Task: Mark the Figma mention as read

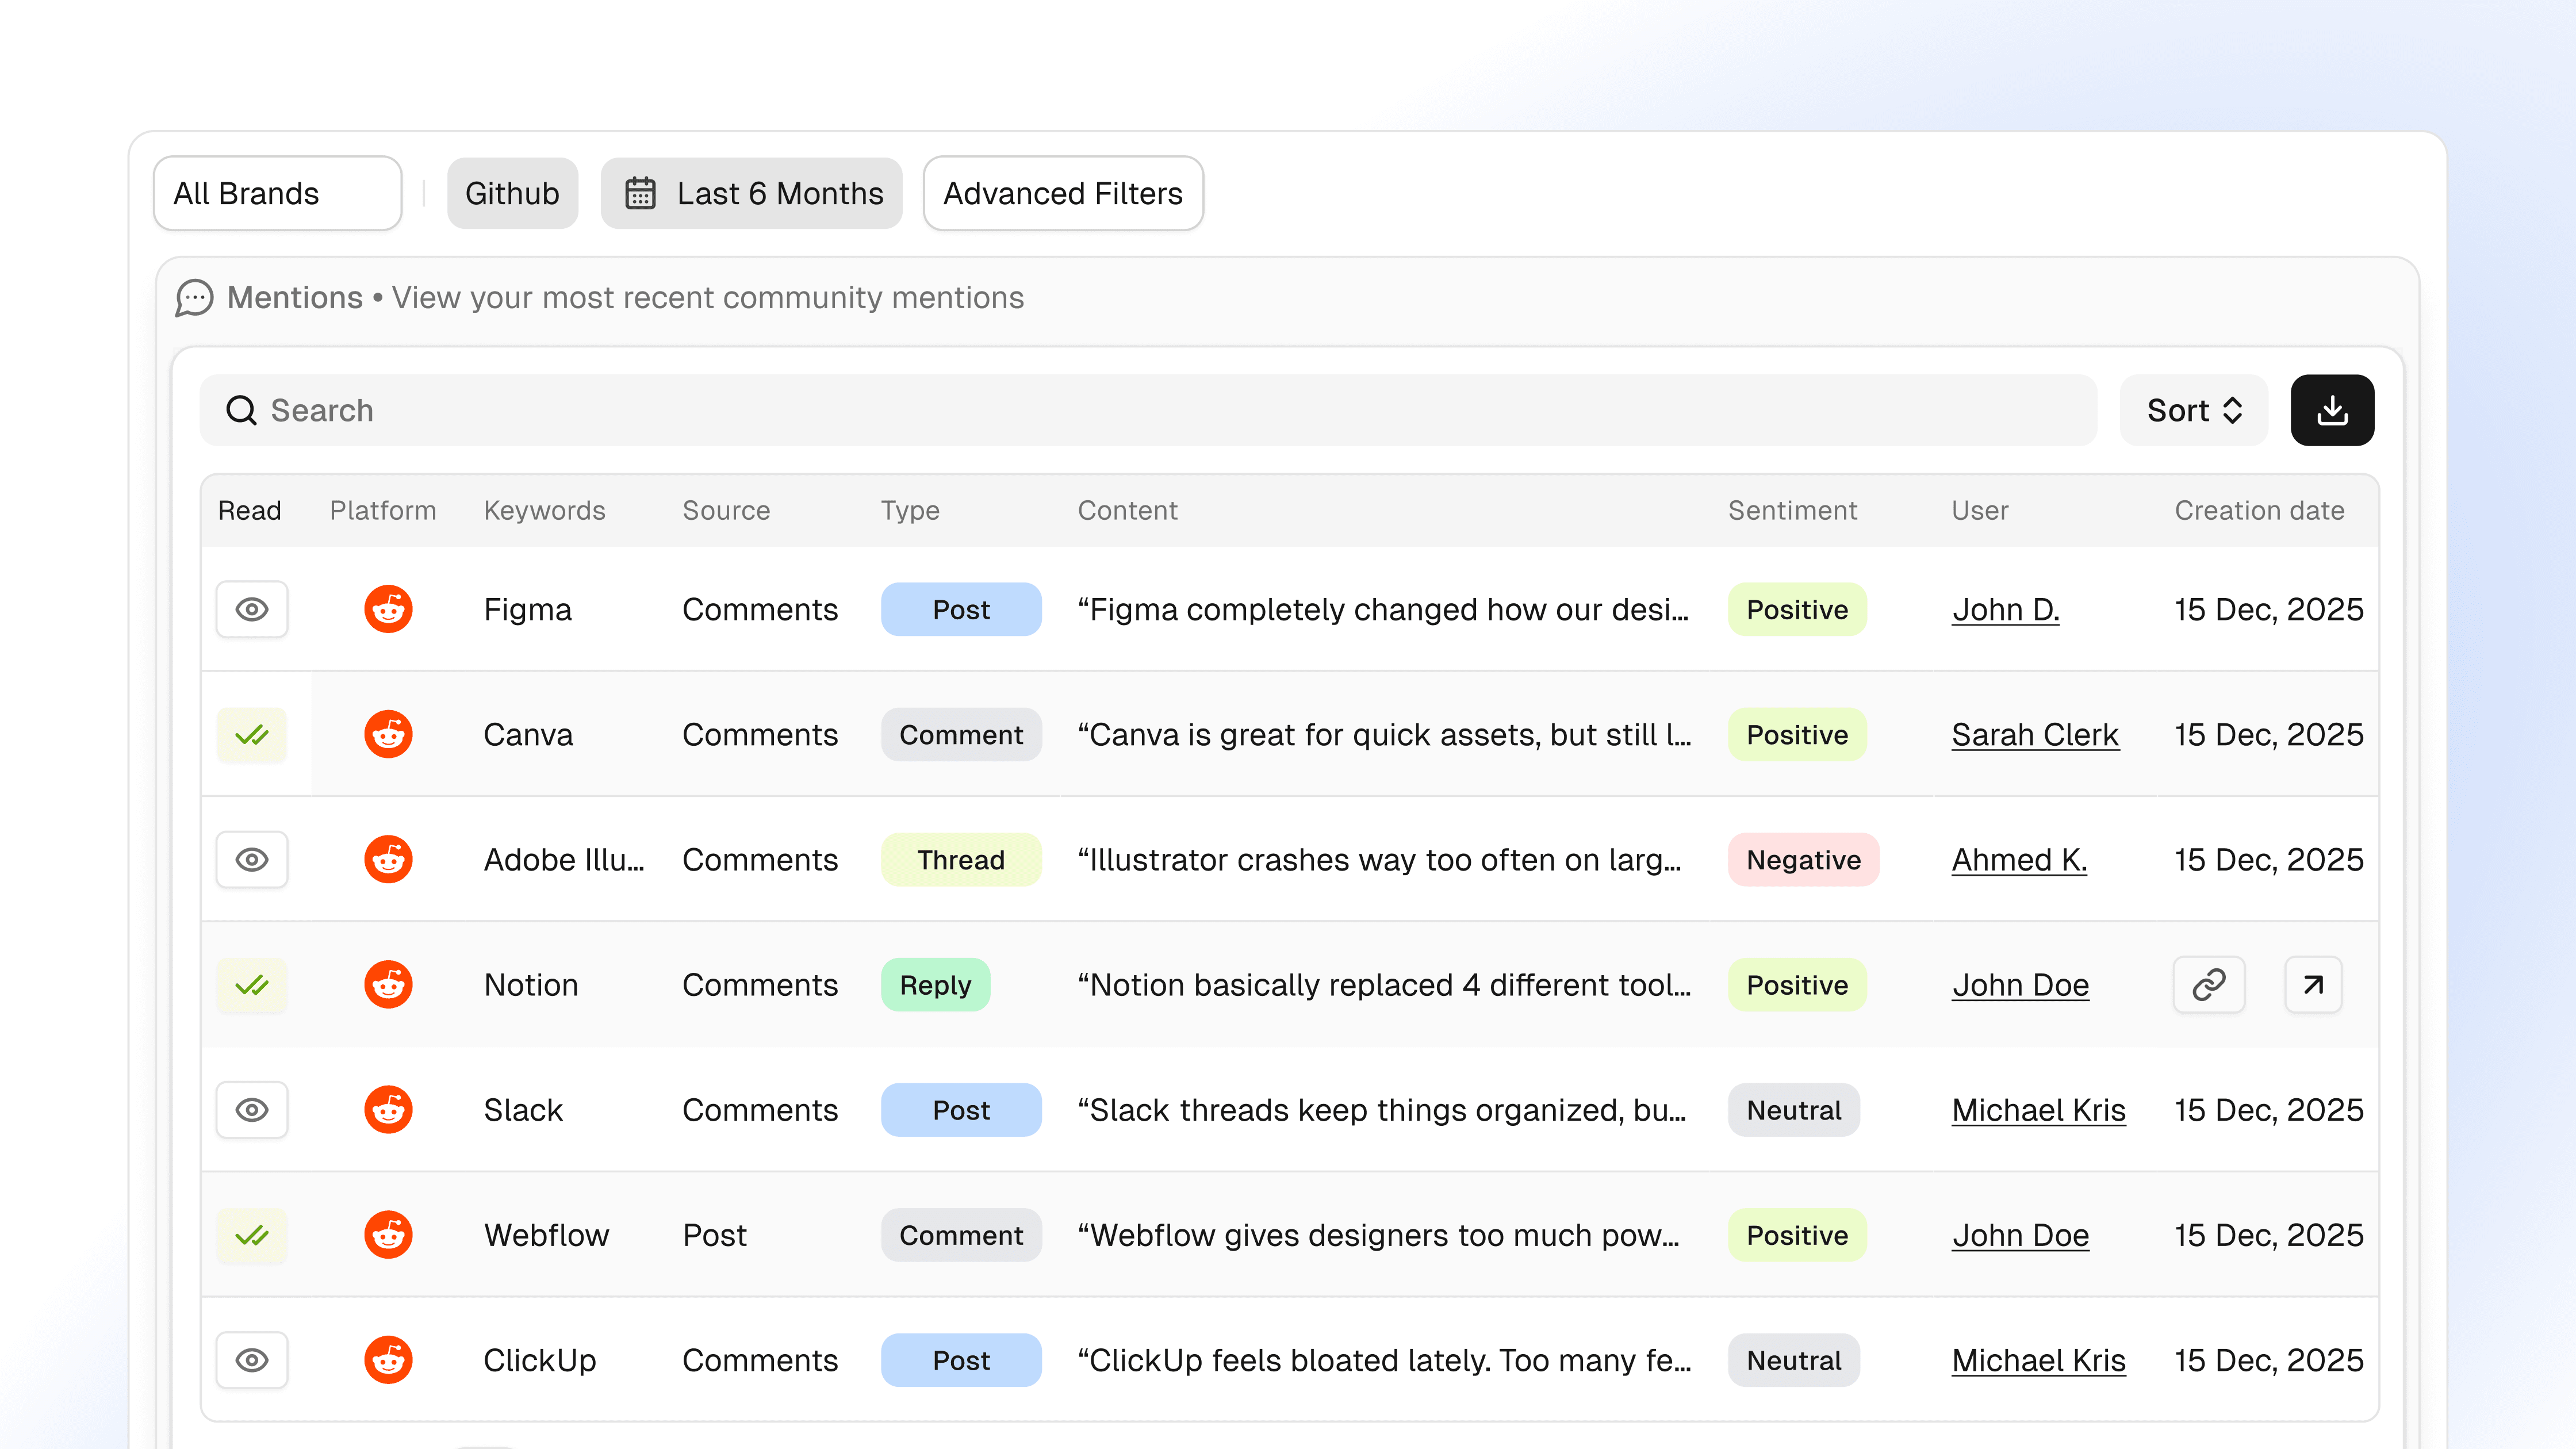Action: pos(252,609)
